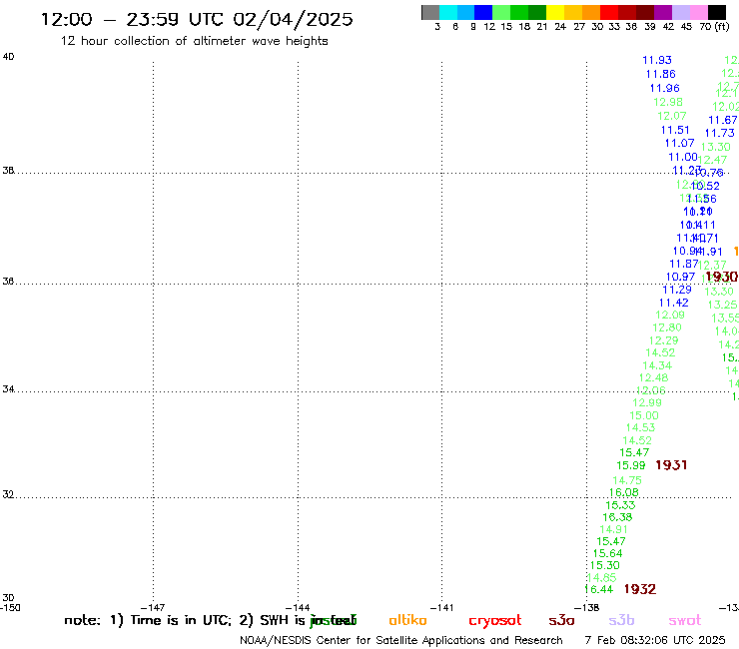Click the "s3a" satellite legend label

(x=561, y=620)
